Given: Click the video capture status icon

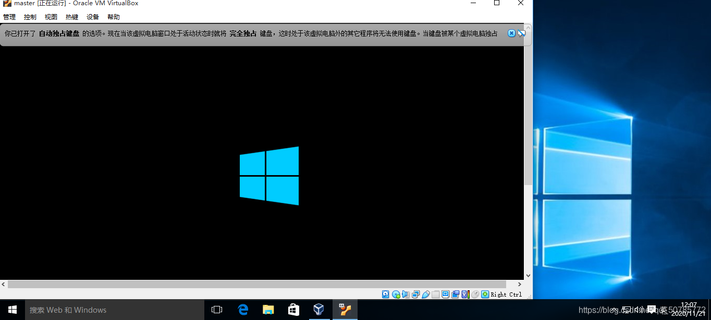Looking at the screenshot, I should (x=456, y=294).
